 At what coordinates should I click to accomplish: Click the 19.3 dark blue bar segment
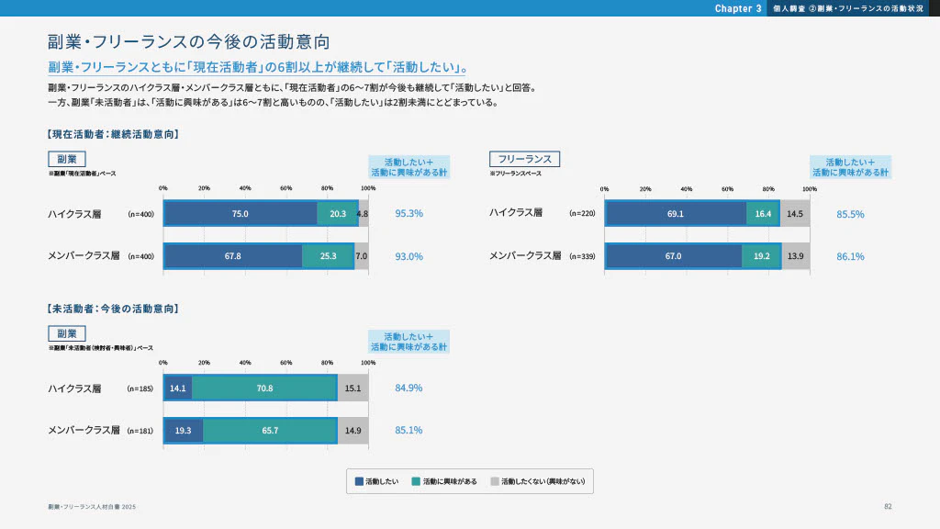(183, 431)
